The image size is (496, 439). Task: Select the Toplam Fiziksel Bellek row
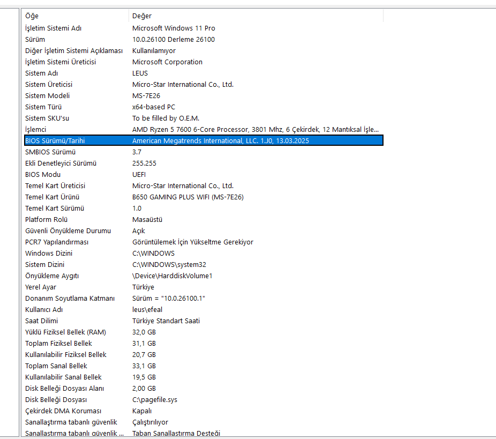point(204,344)
